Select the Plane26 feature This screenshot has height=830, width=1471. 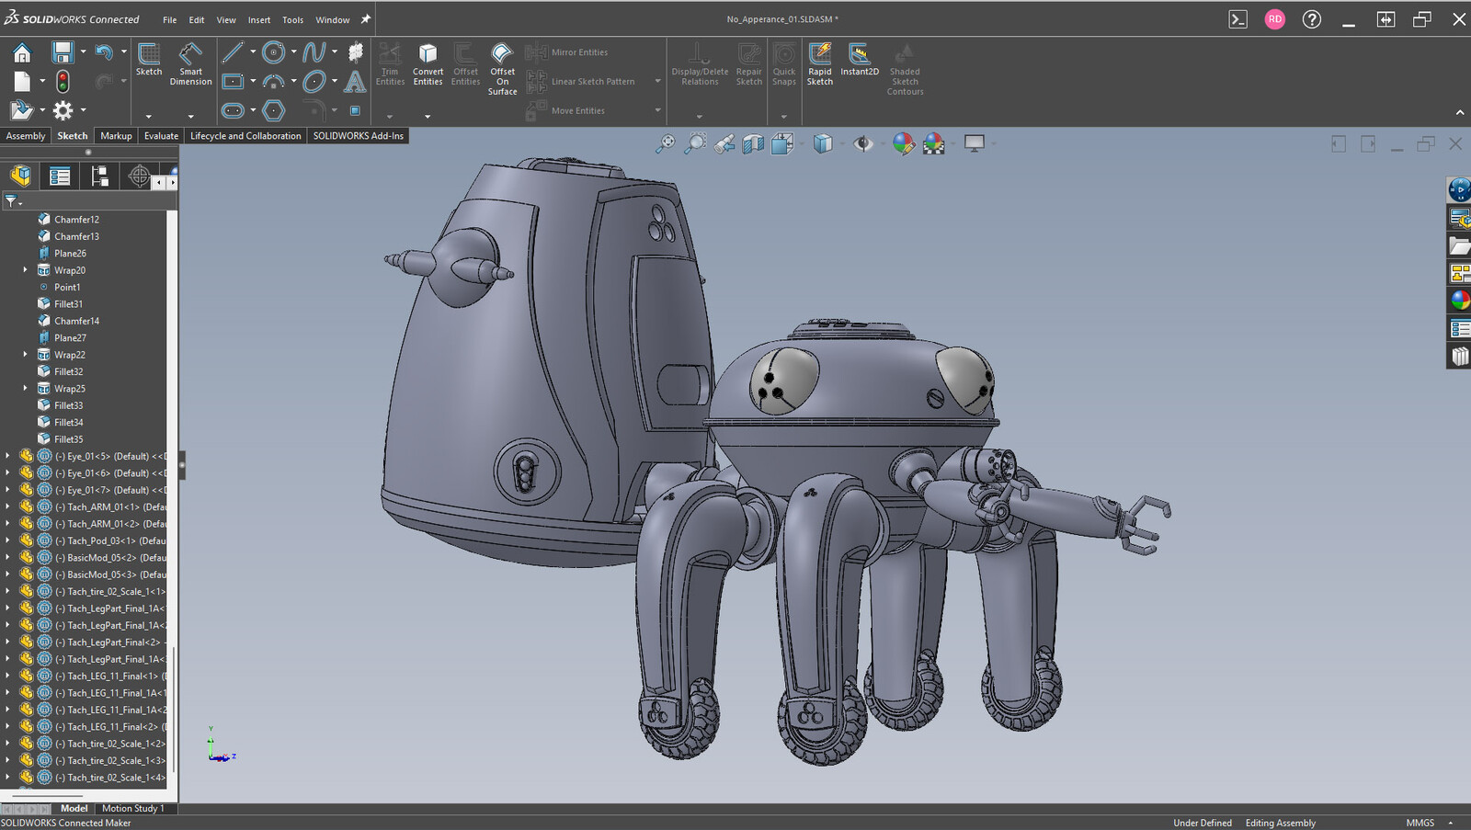tap(70, 254)
